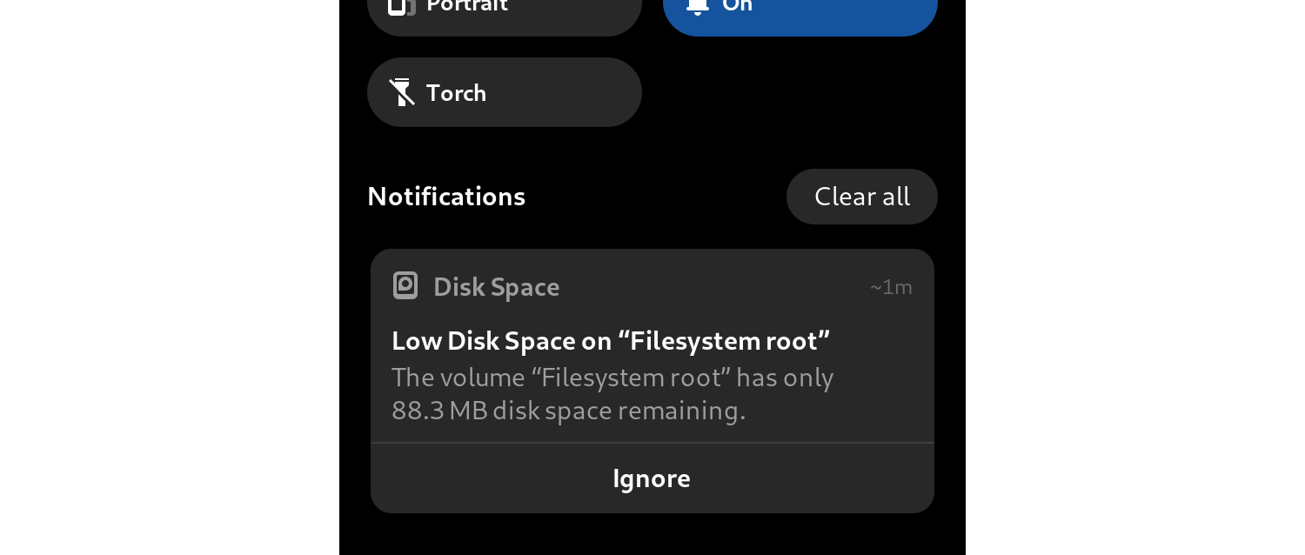The image size is (1305, 555).
Task: Click the screen rotation icon beside Portrait
Action: 401,6
